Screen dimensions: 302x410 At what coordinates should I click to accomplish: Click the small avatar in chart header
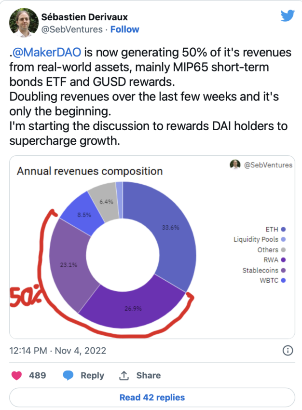235,164
